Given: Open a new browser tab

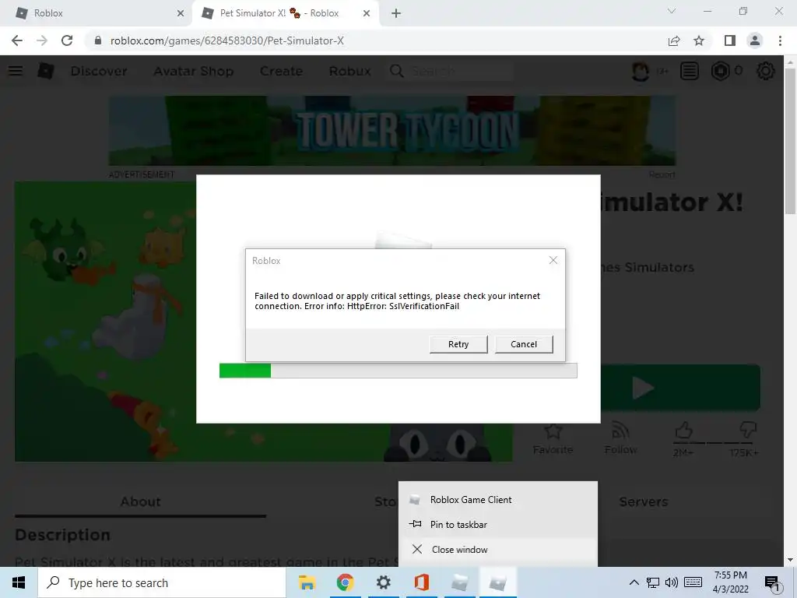Looking at the screenshot, I should [396, 13].
